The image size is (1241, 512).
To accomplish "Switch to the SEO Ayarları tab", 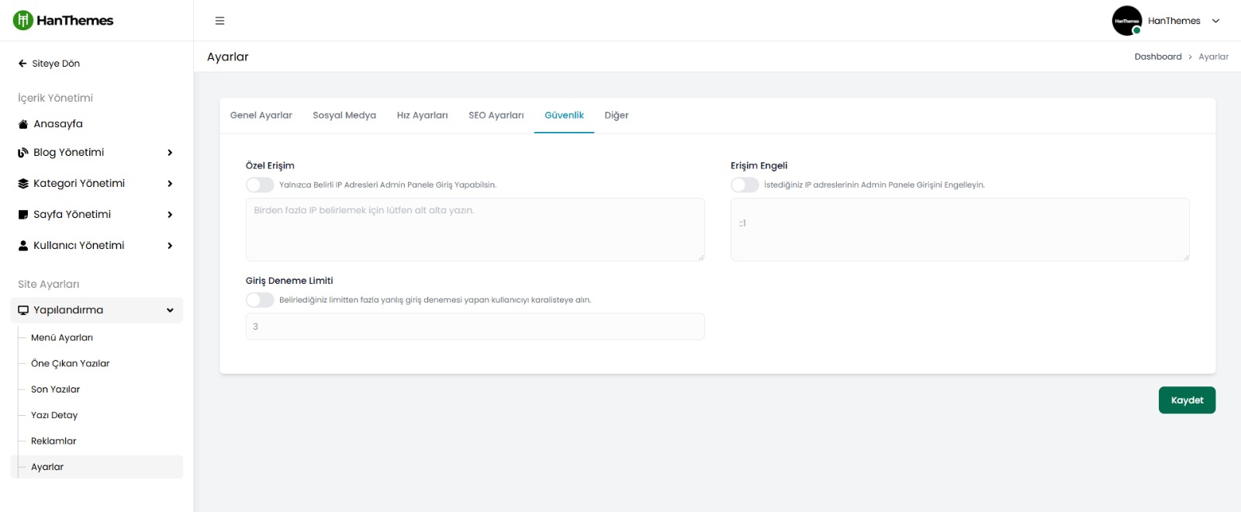I will coord(496,116).
